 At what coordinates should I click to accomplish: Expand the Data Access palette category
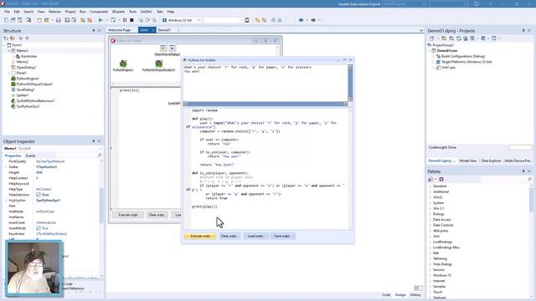coord(430,219)
